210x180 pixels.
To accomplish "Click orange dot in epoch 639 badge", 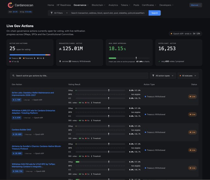I will coord(171,34).
